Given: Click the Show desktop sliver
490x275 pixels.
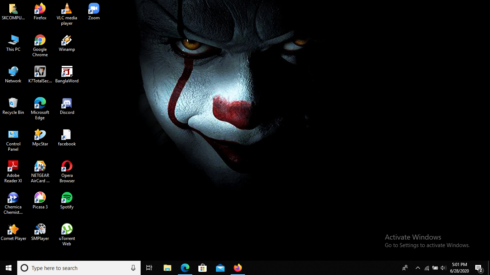Looking at the screenshot, I should pyautogui.click(x=489, y=268).
